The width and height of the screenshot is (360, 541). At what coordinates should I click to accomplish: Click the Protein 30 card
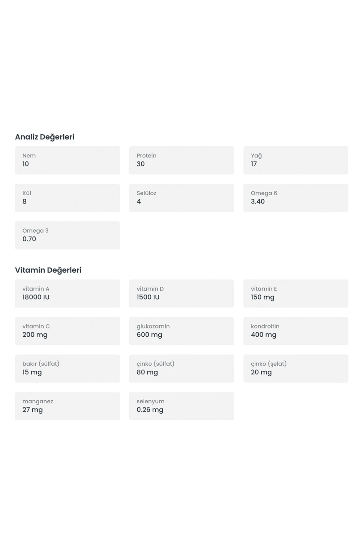pos(181,160)
